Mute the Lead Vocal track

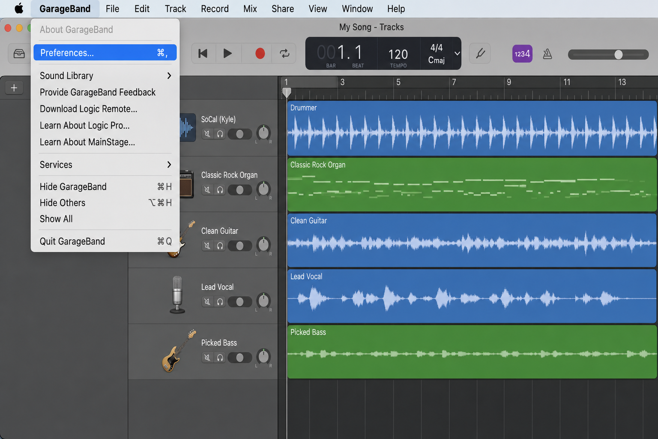coord(207,302)
